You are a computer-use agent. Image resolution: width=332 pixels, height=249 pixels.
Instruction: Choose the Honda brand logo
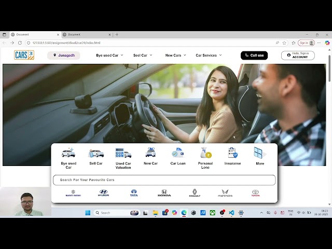click(164, 193)
